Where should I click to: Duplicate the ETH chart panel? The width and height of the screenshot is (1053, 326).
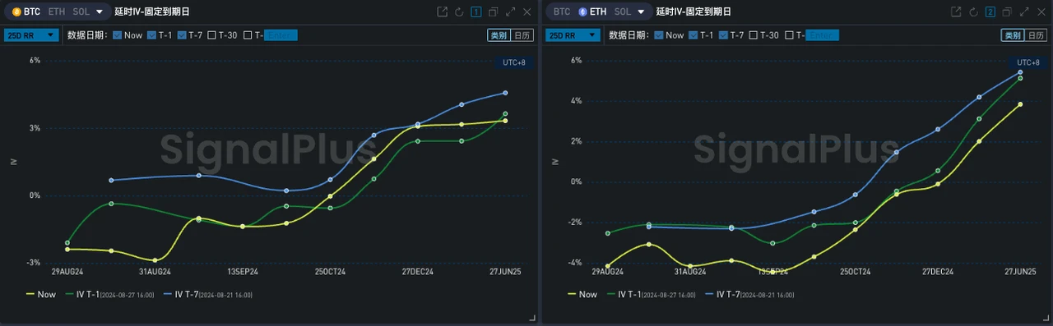[1007, 11]
